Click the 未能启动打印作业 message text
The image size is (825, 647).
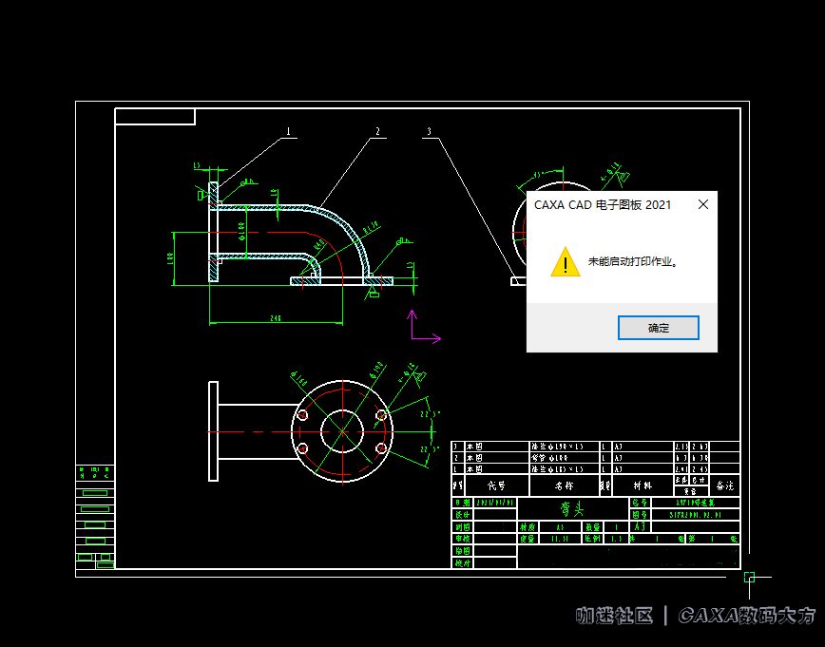[x=632, y=261]
